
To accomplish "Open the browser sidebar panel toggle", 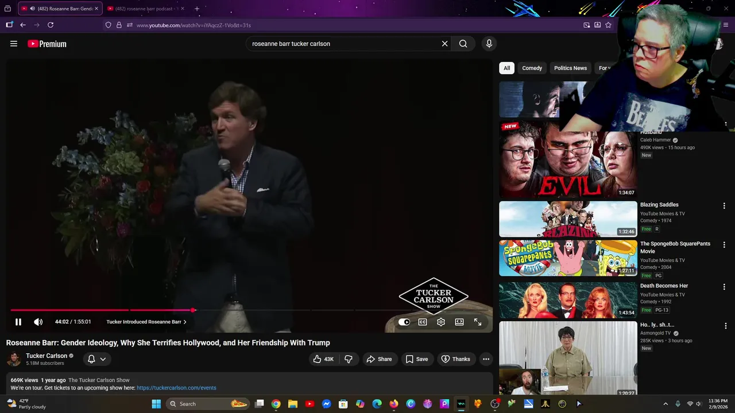I will pyautogui.click(x=9, y=25).
